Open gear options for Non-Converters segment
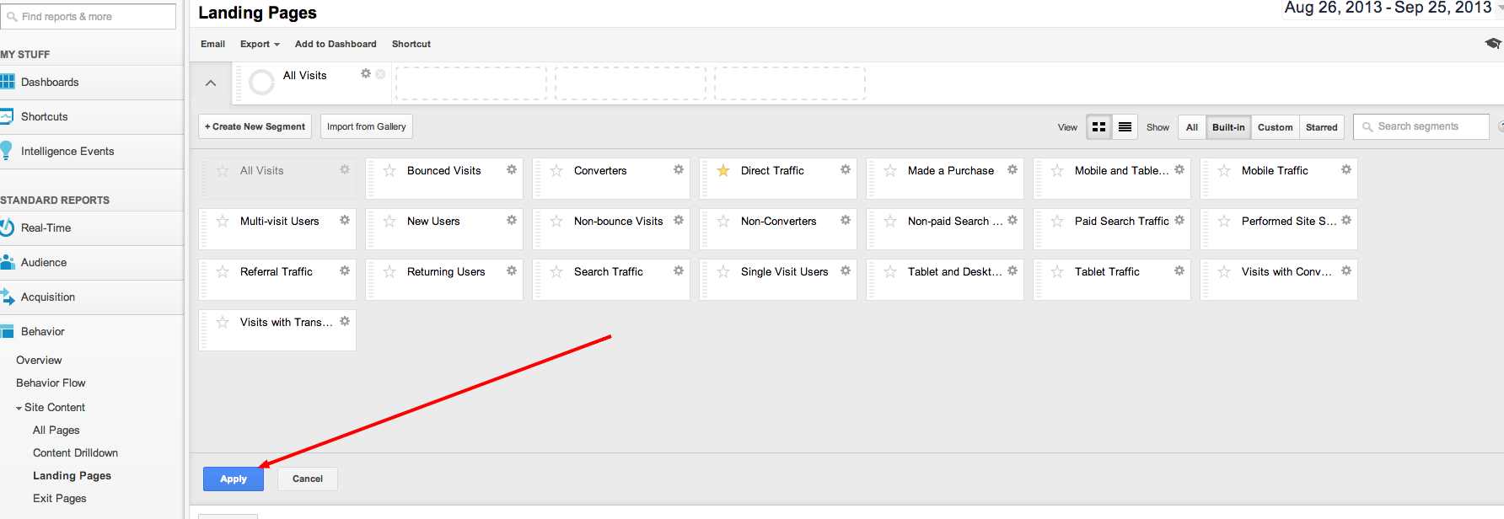Image resolution: width=1504 pixels, height=519 pixels. (846, 220)
